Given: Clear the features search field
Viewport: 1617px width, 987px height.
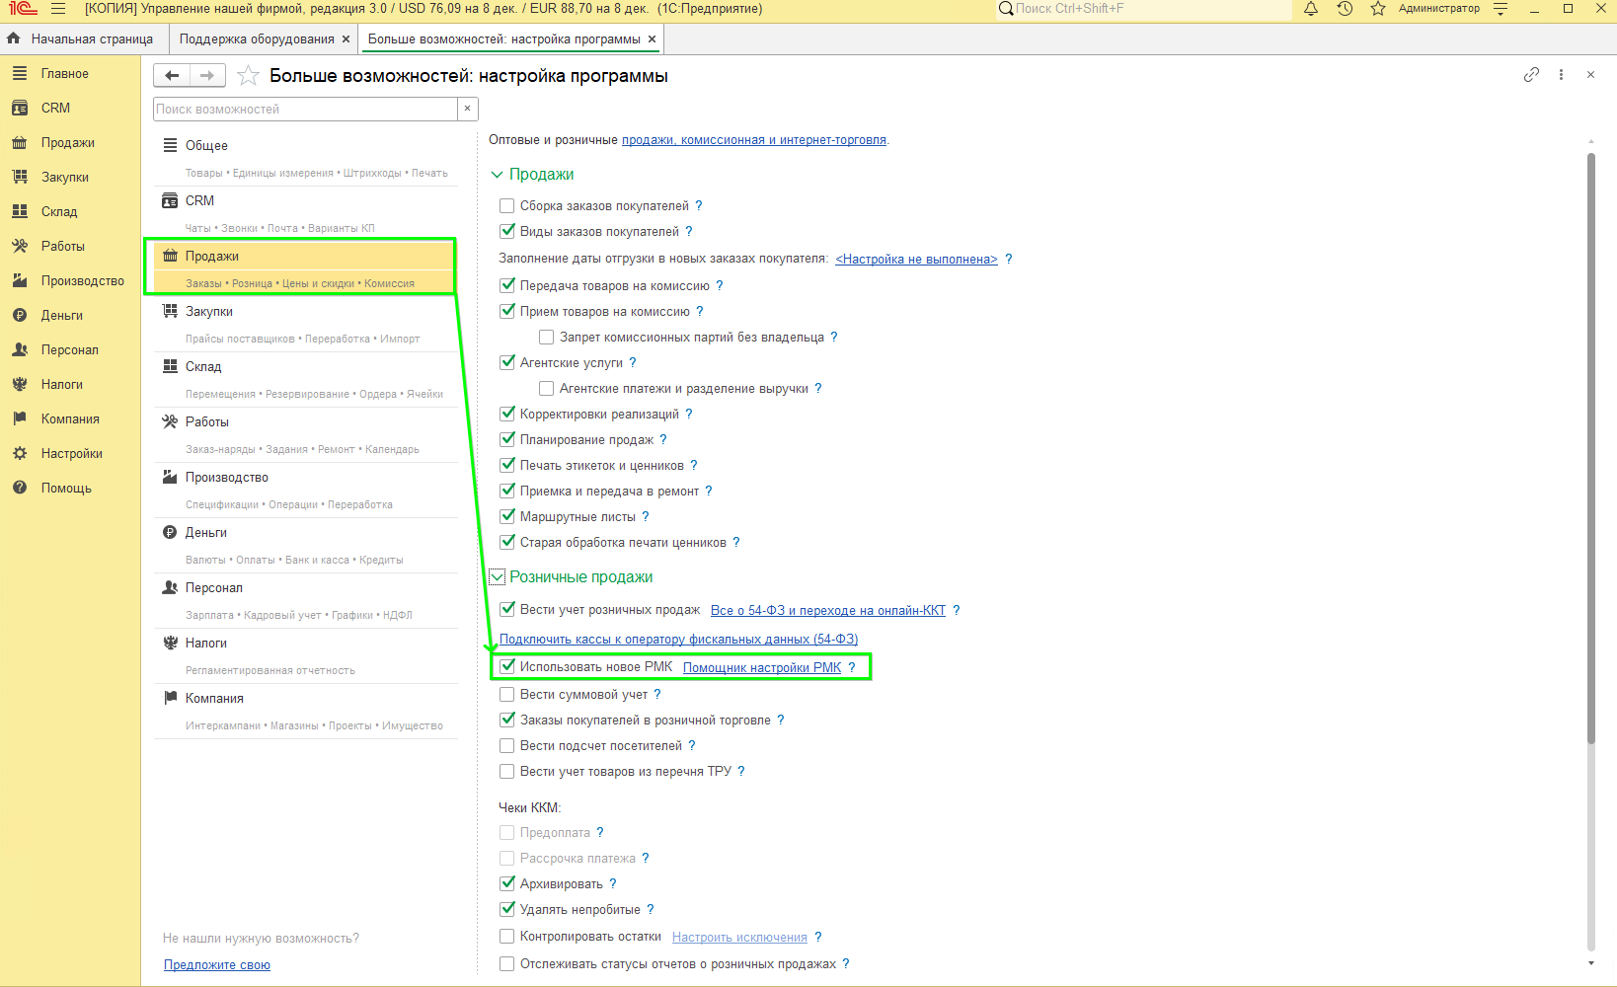Looking at the screenshot, I should click(467, 109).
